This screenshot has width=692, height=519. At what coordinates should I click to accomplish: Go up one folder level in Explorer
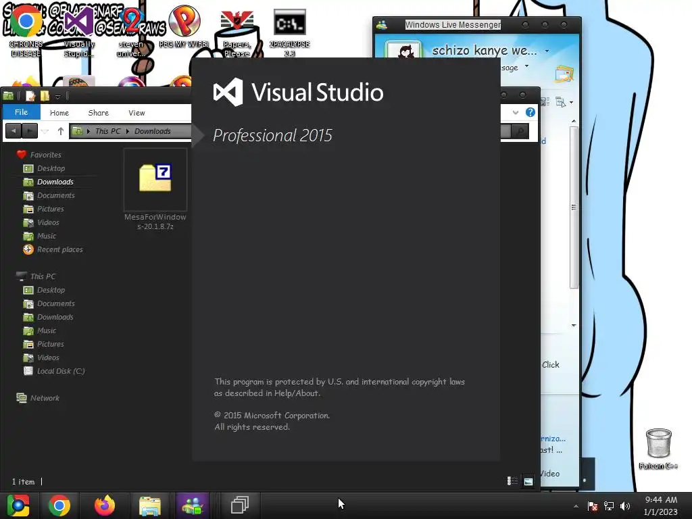click(x=60, y=131)
